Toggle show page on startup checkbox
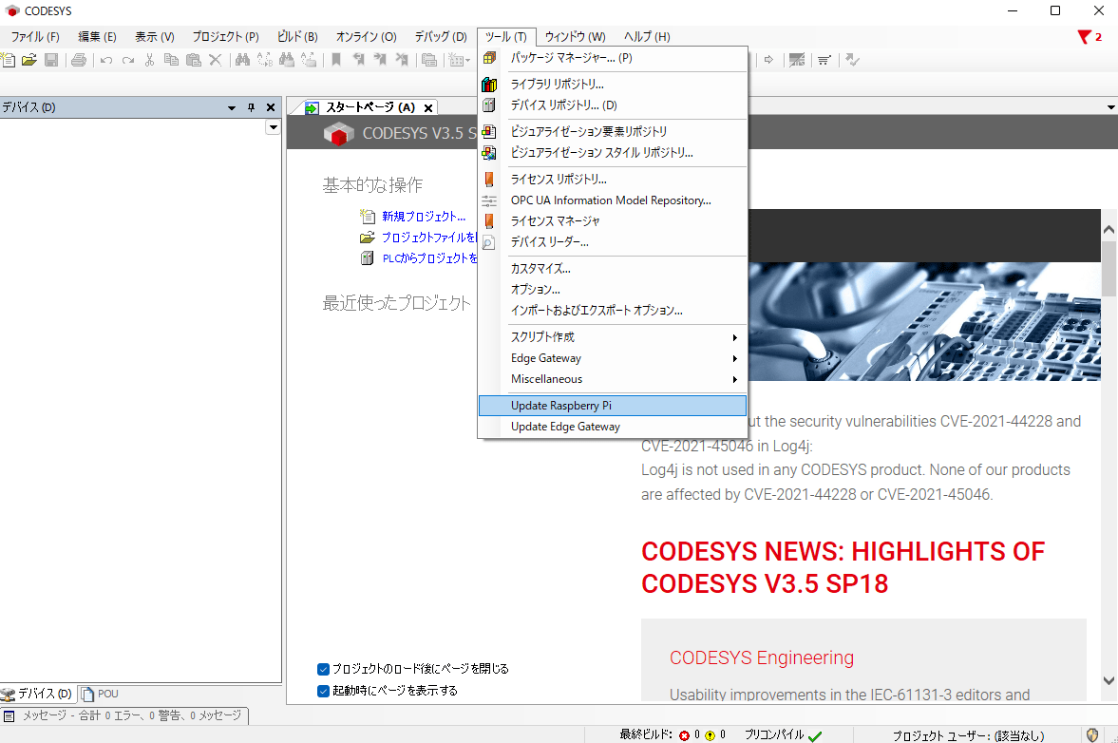Screen dimensions: 1118x743 tap(323, 691)
